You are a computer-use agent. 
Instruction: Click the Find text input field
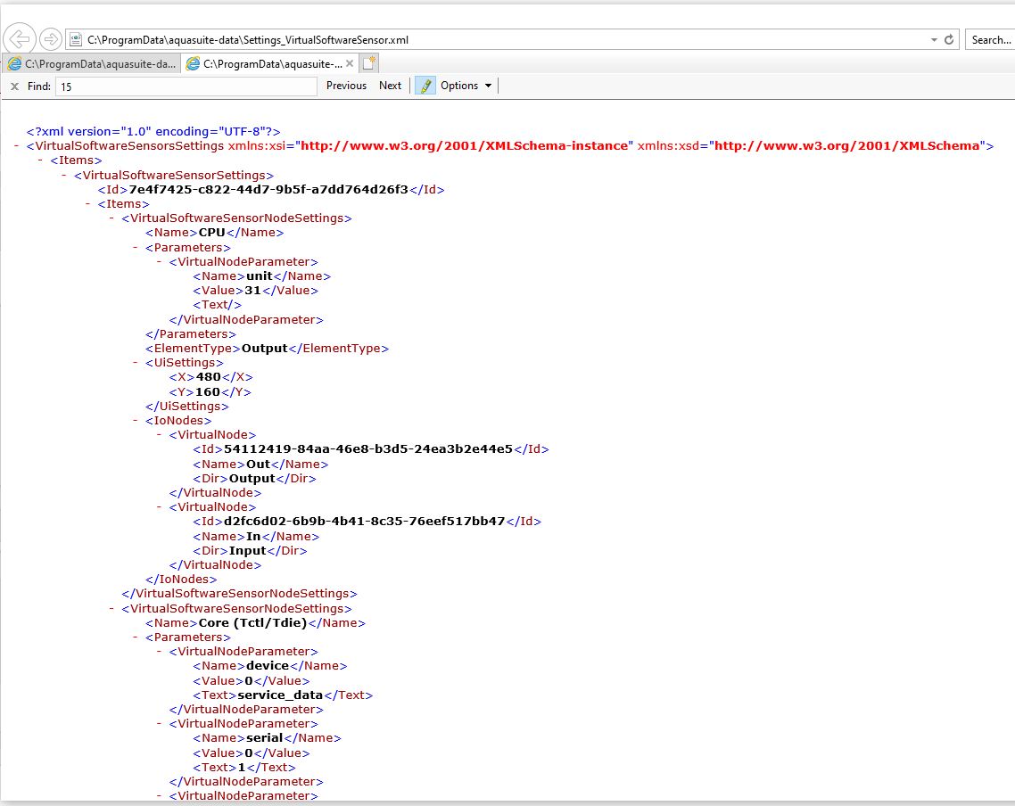coord(186,86)
